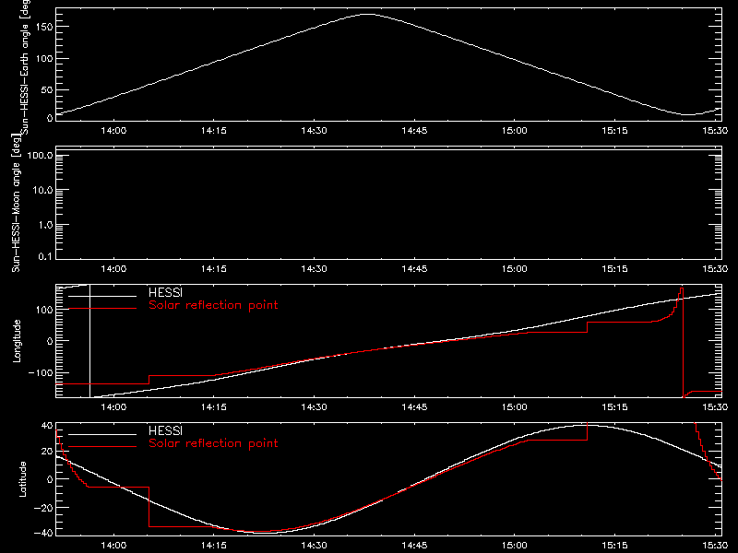The height and width of the screenshot is (553, 738).
Task: Click 15:15 under the Moon angle plot
Action: [614, 269]
